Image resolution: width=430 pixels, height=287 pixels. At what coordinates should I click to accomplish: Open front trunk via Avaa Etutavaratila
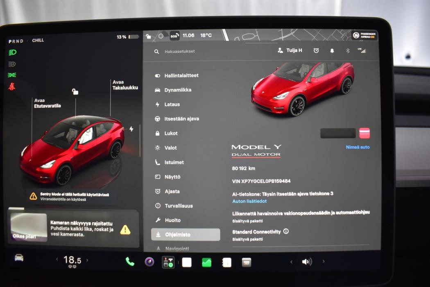pyautogui.click(x=47, y=103)
